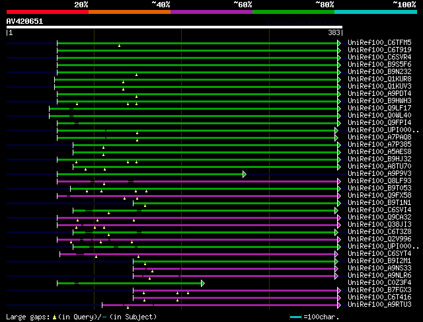The width and height of the screenshot is (423, 322).
Task: Open hit UniRef100_B9T1N1
Action: (x=379, y=203)
